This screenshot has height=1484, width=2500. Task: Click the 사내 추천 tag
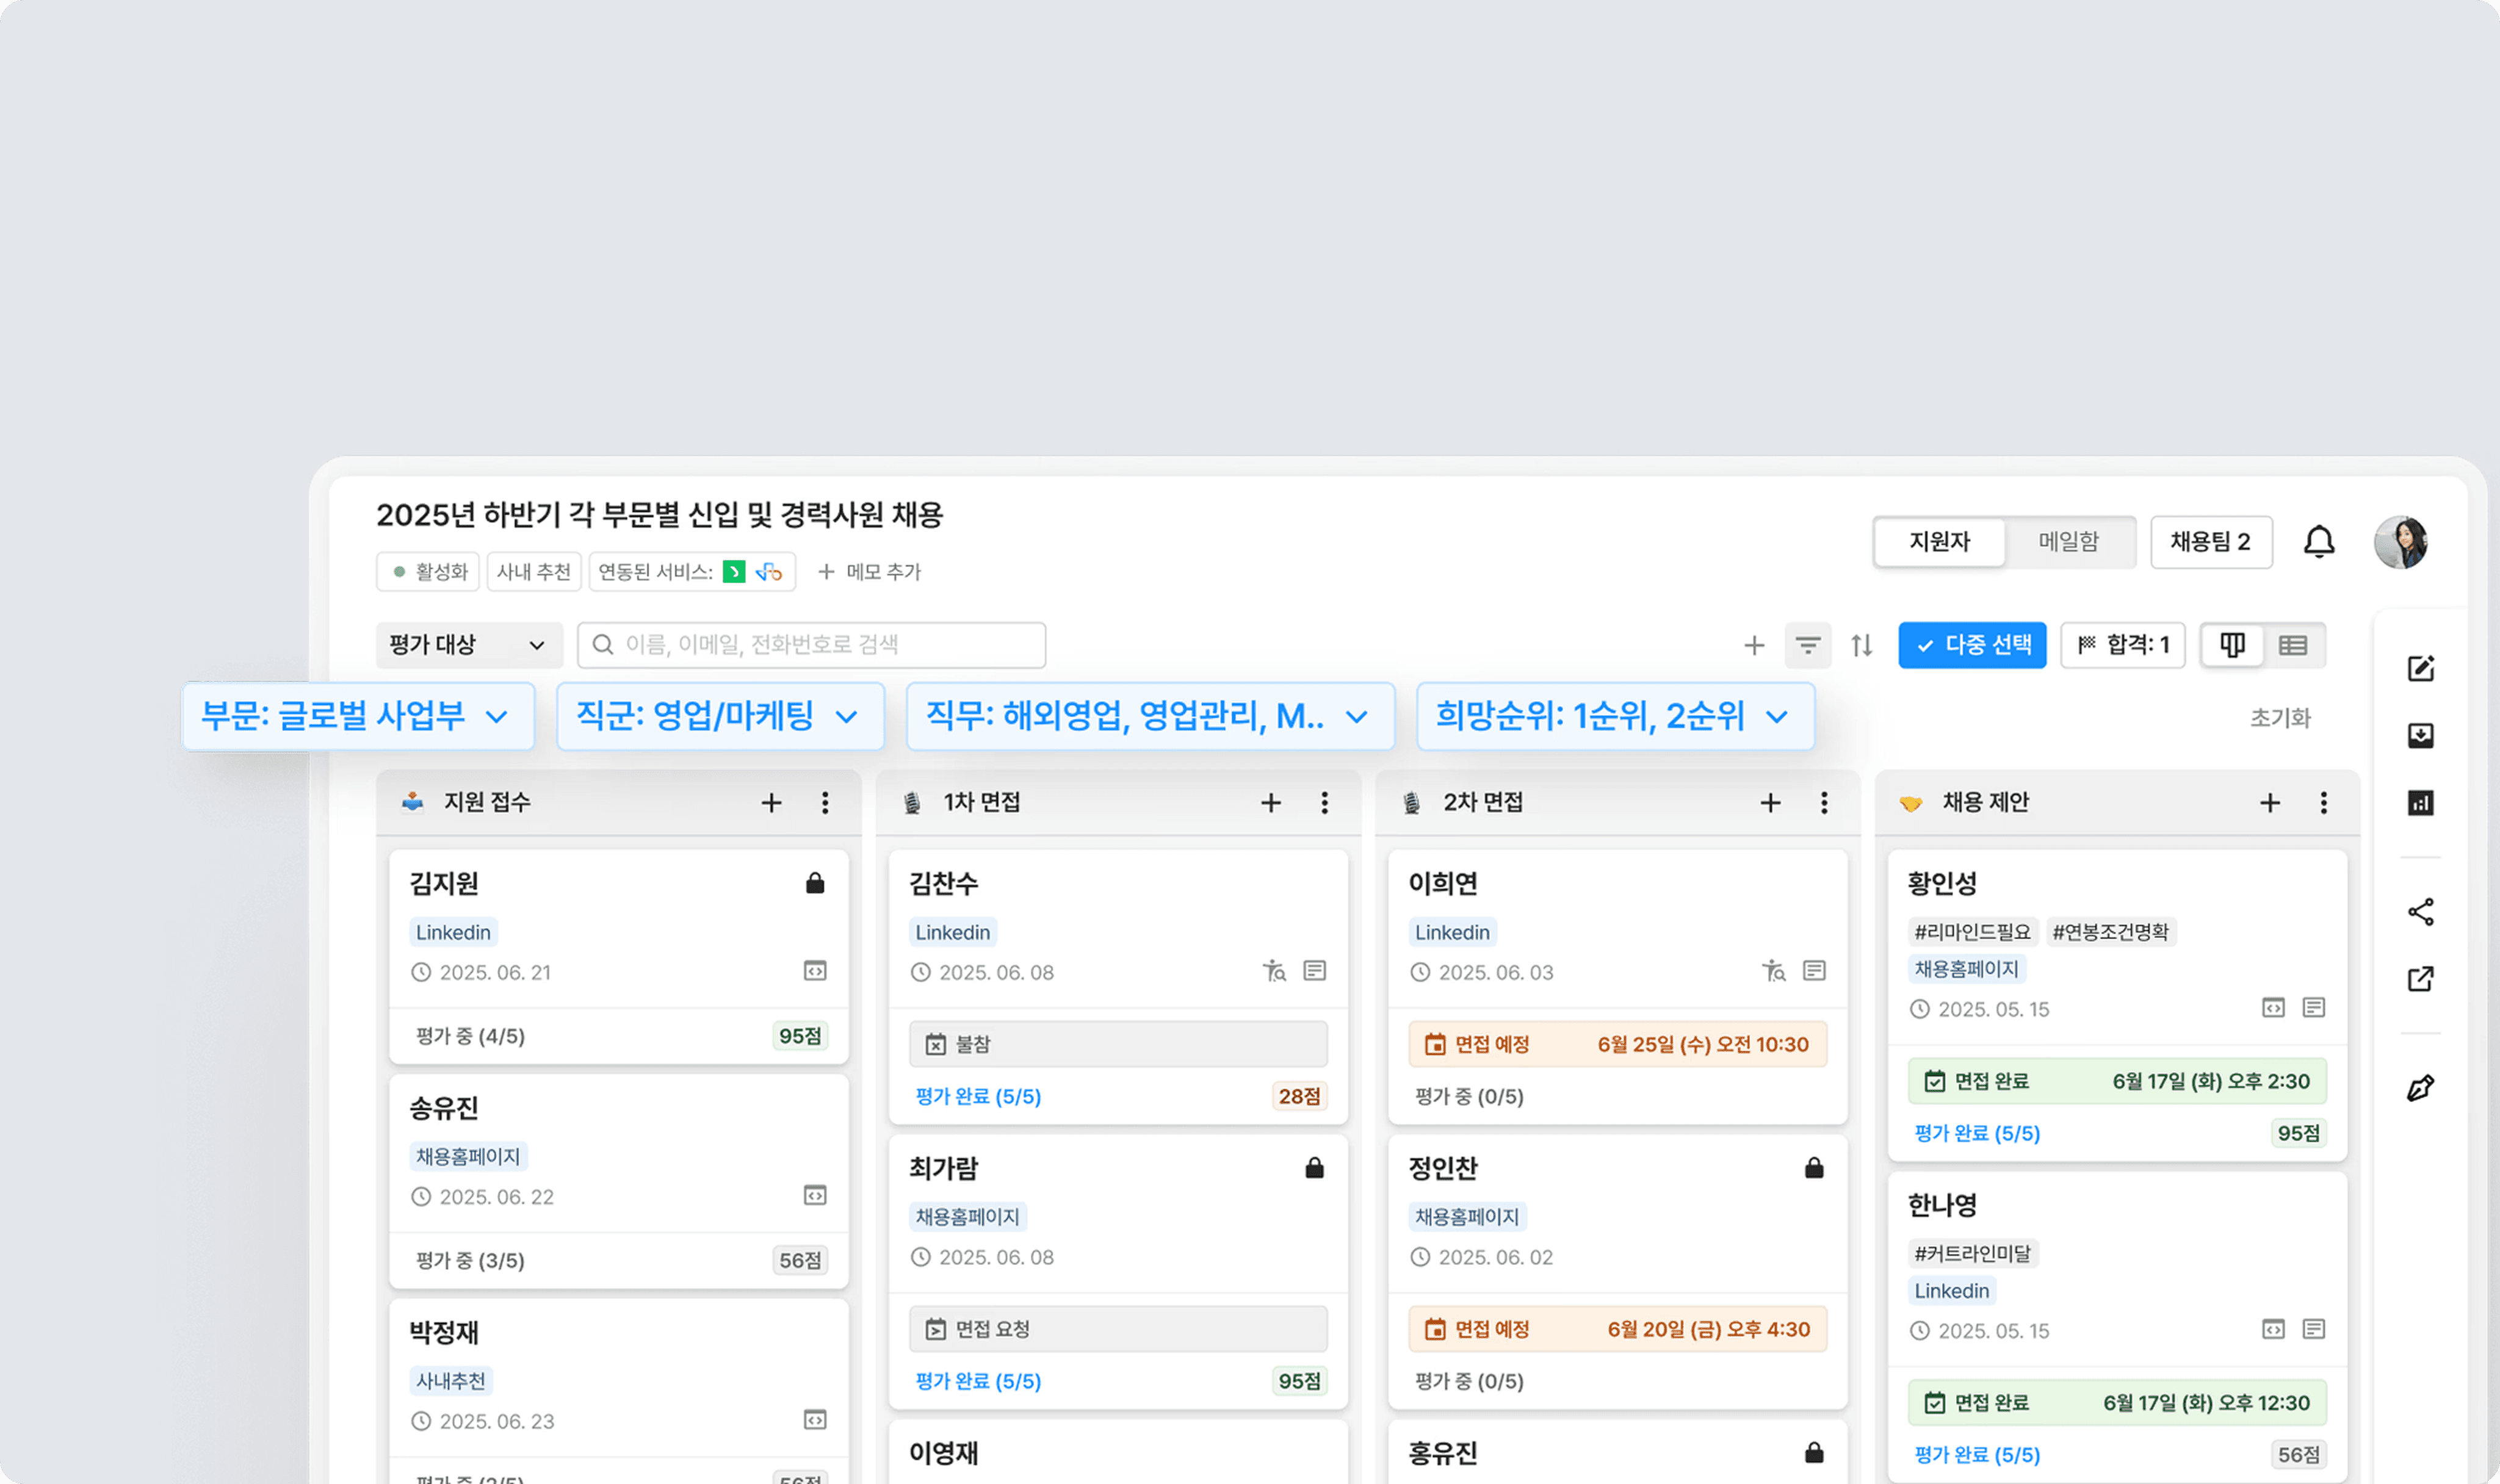click(533, 572)
